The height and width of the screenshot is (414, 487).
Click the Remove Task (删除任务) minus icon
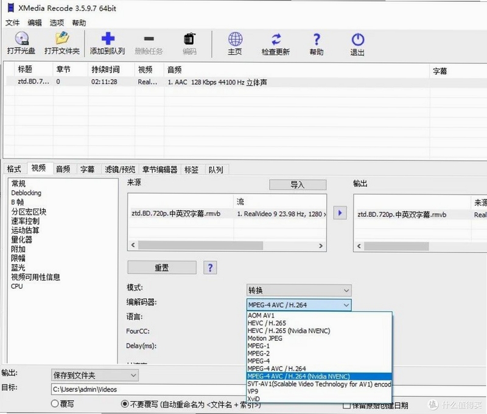[x=149, y=39]
